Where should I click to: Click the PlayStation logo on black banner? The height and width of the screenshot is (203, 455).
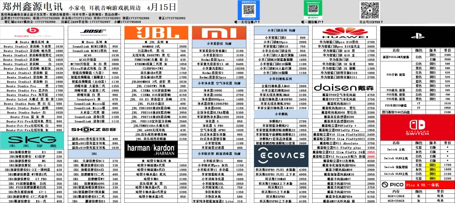click(417, 37)
